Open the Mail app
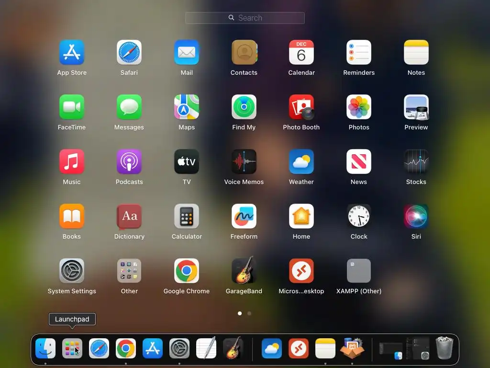Image resolution: width=490 pixels, height=368 pixels. (x=187, y=52)
